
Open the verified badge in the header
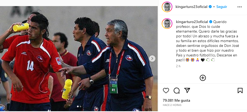point(210,7)
